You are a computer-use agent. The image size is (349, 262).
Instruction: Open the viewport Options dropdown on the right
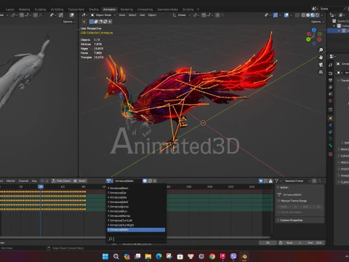coord(317,22)
